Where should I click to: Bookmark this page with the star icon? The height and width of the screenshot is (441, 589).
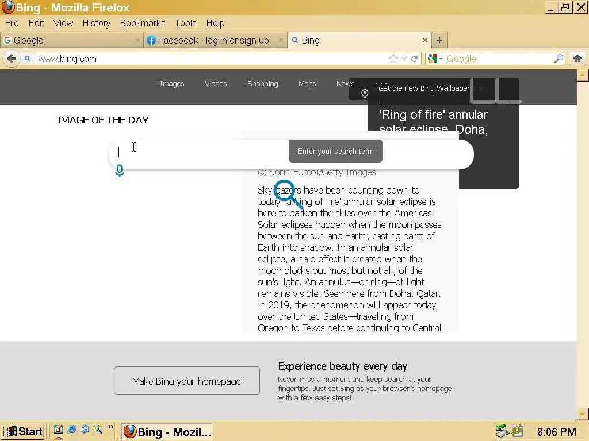[x=393, y=59]
